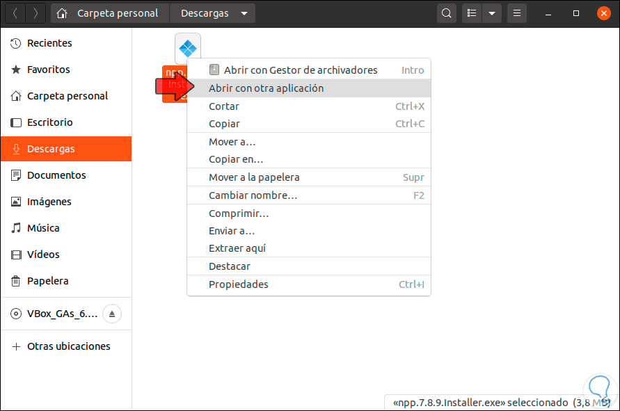Open Favoritos in the sidebar
620x411 pixels.
66,70
